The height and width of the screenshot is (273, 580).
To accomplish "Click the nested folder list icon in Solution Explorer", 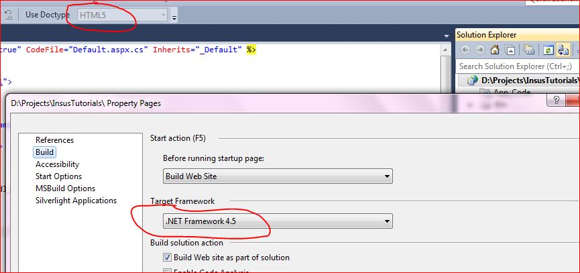I will coord(529,50).
